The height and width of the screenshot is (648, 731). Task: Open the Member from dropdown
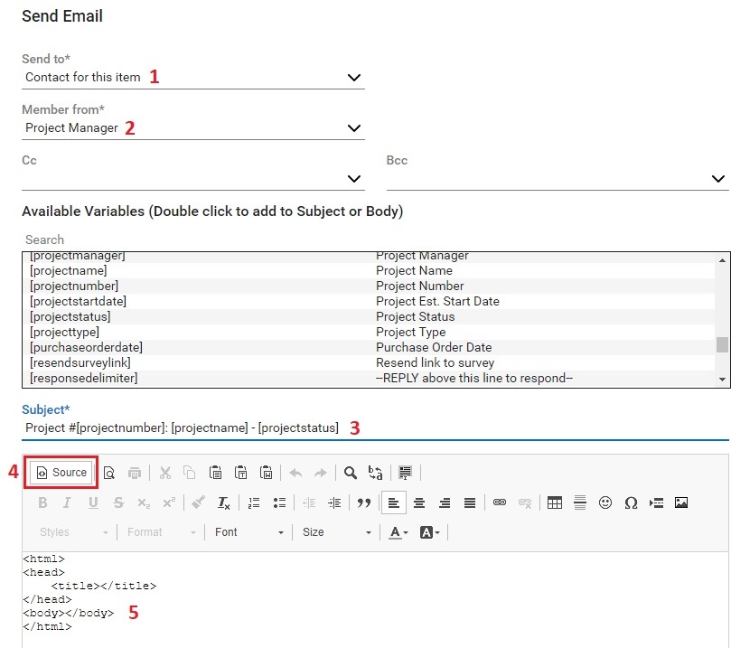193,127
